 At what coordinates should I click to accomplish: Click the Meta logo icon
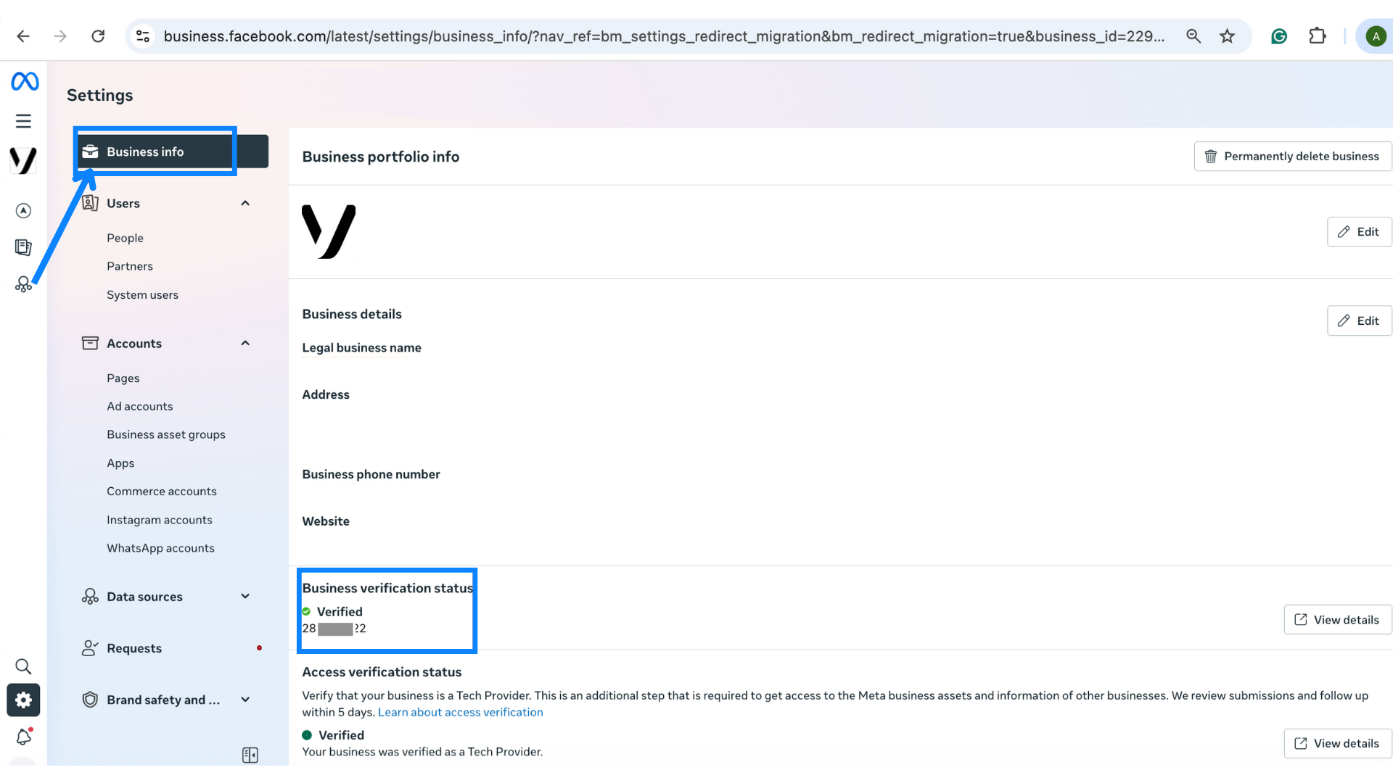click(x=25, y=81)
